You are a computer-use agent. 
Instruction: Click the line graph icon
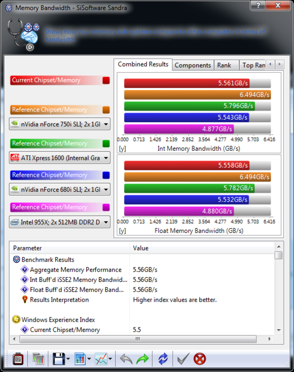coord(101,359)
